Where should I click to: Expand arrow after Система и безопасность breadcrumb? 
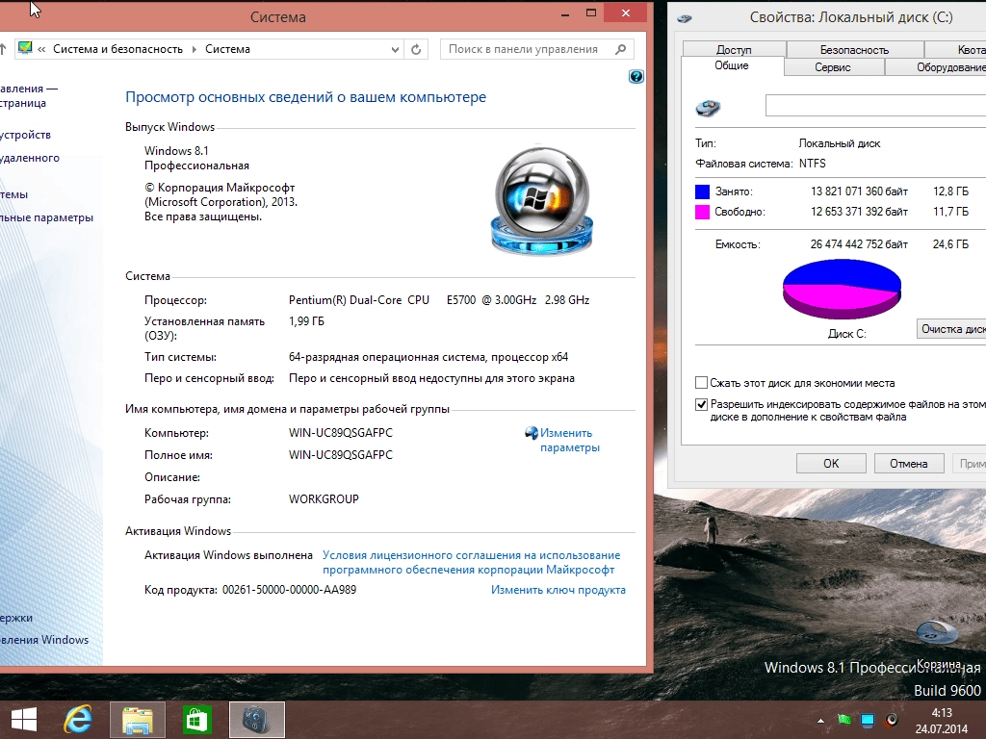point(194,49)
